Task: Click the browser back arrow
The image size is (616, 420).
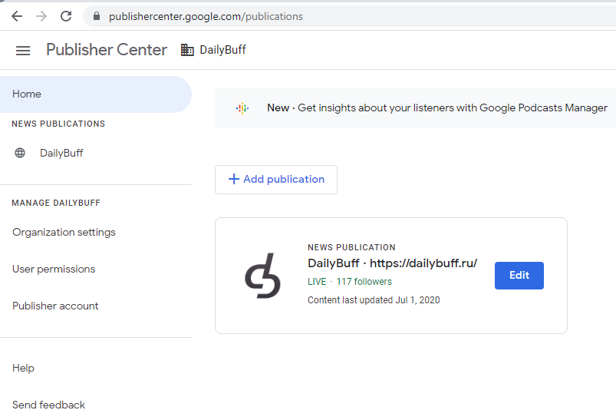Action: click(x=17, y=16)
